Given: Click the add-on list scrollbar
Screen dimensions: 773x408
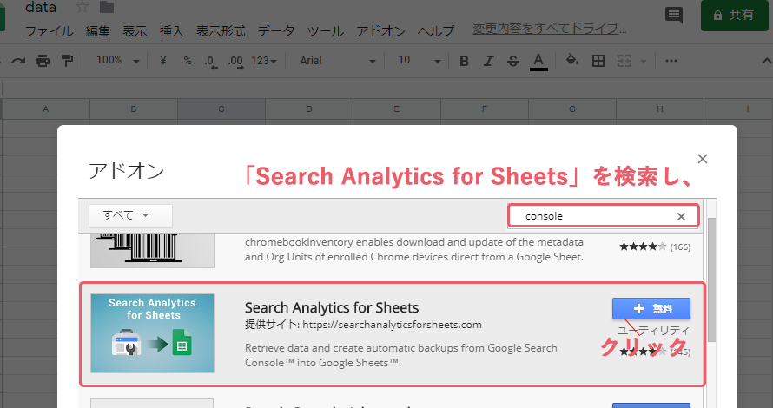Looking at the screenshot, I should [711, 280].
